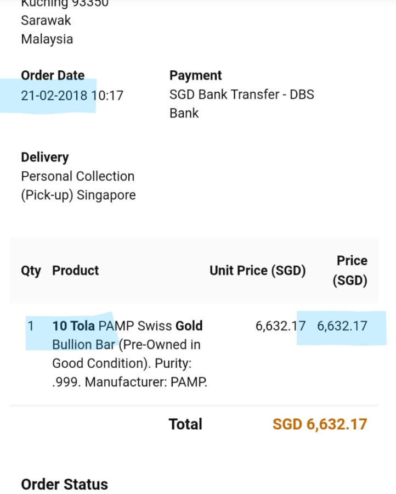
Task: Select the Malaysia country line in address
Action: 47,40
